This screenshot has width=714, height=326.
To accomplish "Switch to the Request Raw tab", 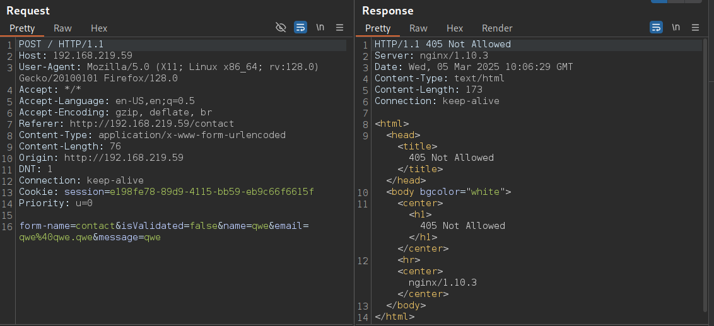I will click(63, 28).
